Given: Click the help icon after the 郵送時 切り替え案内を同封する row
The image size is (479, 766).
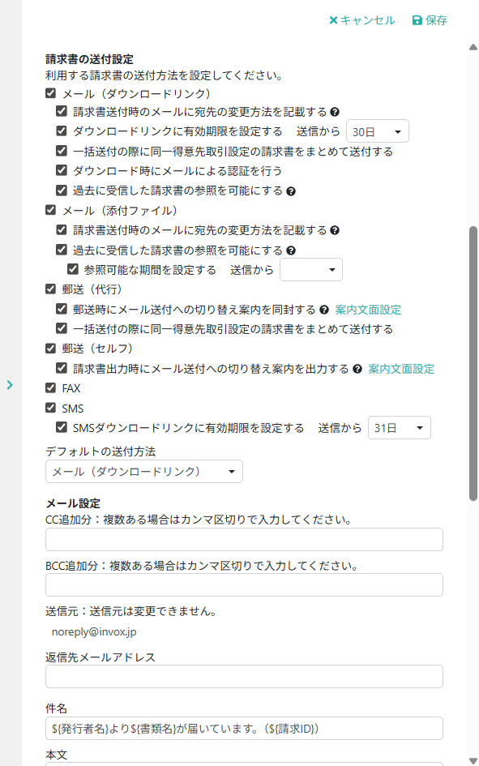Looking at the screenshot, I should (x=324, y=310).
